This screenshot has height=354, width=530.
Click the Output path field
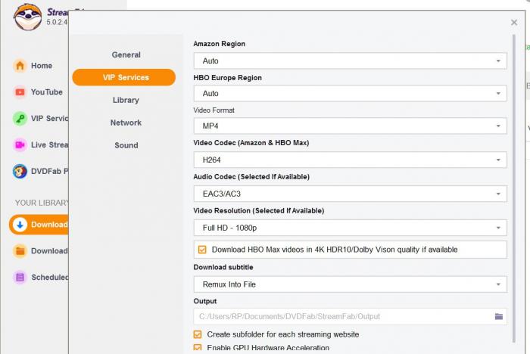342,316
